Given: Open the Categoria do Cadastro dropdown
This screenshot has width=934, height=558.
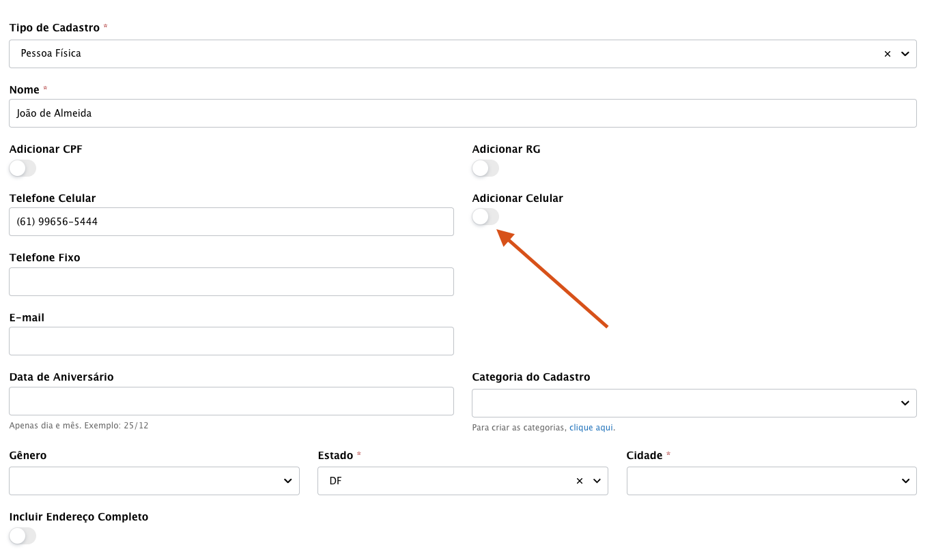Looking at the screenshot, I should (x=694, y=403).
